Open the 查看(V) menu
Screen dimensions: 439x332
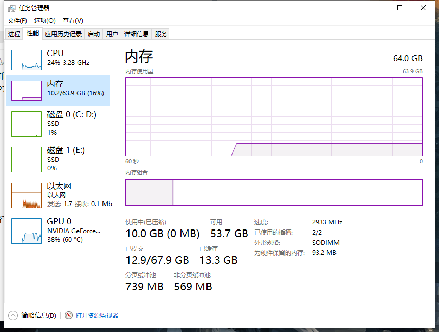(x=73, y=21)
